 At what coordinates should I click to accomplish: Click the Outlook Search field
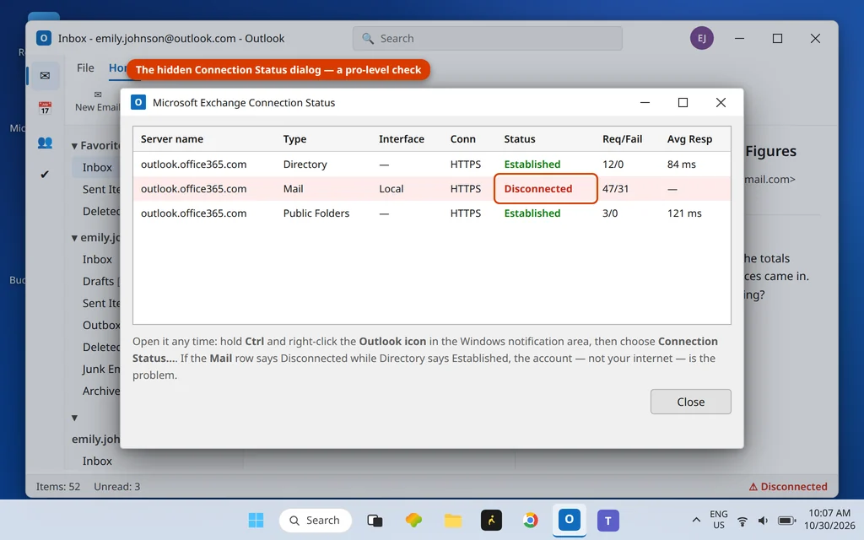point(488,39)
